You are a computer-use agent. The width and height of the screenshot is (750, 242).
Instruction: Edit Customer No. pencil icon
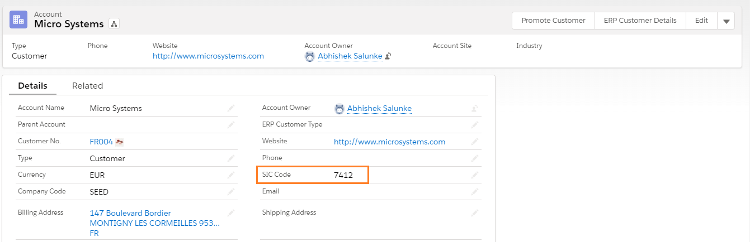231,142
